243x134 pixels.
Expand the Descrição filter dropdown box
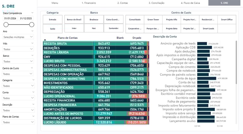coord(18,110)
